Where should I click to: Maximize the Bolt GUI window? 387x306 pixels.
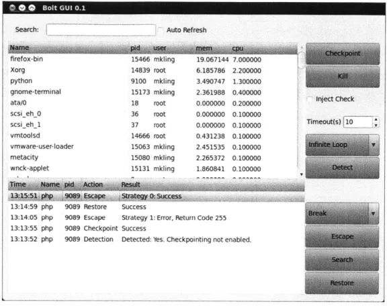pos(32,8)
